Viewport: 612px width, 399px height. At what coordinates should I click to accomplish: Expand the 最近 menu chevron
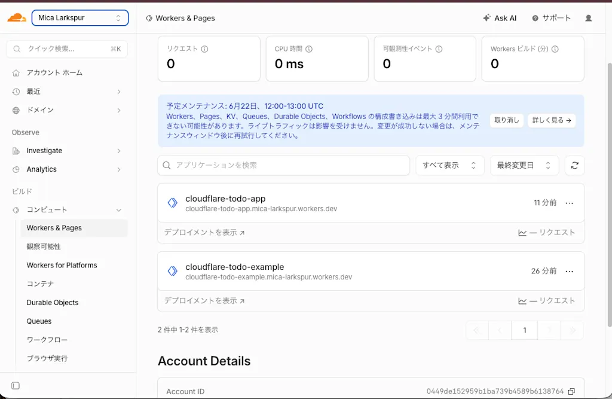click(119, 92)
